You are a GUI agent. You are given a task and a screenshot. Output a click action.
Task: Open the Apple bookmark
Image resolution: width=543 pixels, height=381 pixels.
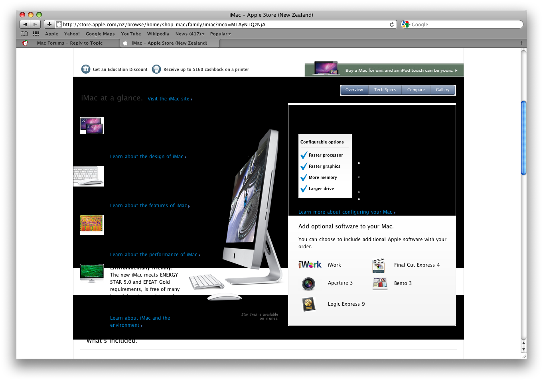tap(51, 34)
